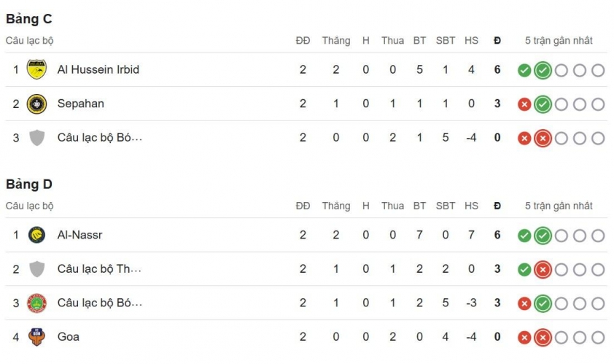Click the Thắng column header in Bảng C

(x=336, y=41)
